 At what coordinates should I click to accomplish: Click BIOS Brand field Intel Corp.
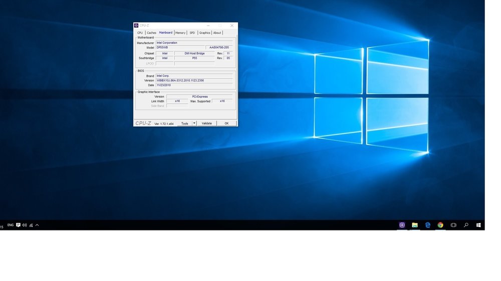(194, 76)
